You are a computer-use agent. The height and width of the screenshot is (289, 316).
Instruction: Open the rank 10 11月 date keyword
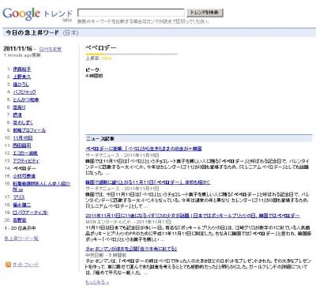pos(23,137)
